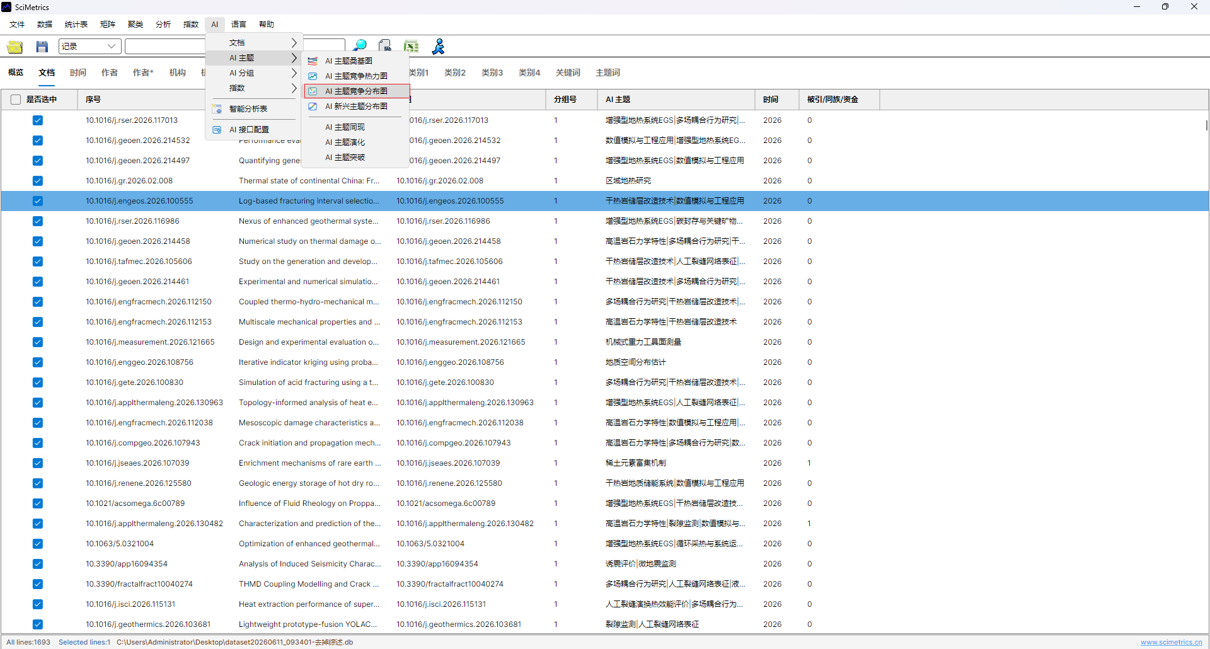Switch to the 概览 tab
This screenshot has width=1210, height=649.
click(16, 72)
